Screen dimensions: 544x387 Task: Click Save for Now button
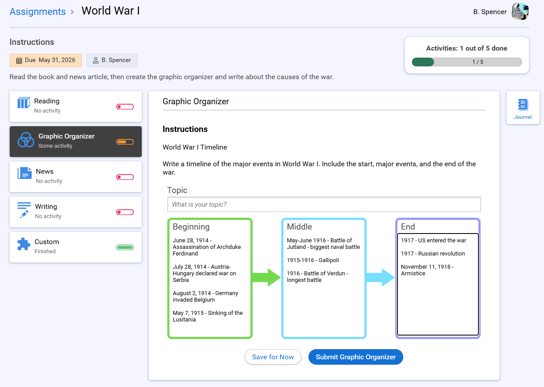coord(273,357)
